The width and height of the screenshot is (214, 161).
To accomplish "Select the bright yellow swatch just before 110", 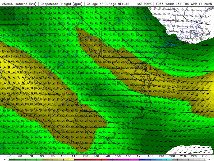I will pyautogui.click(x=72, y=160).
